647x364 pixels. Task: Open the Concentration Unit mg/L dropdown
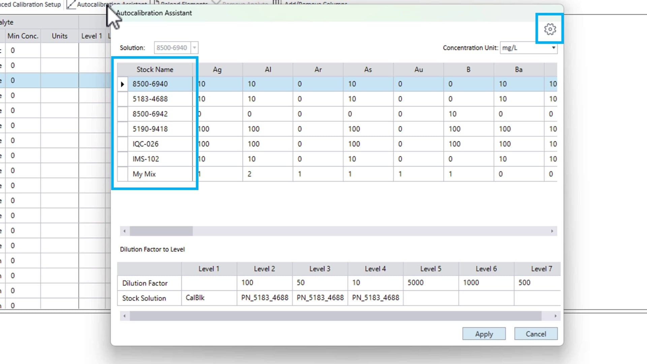(x=554, y=48)
